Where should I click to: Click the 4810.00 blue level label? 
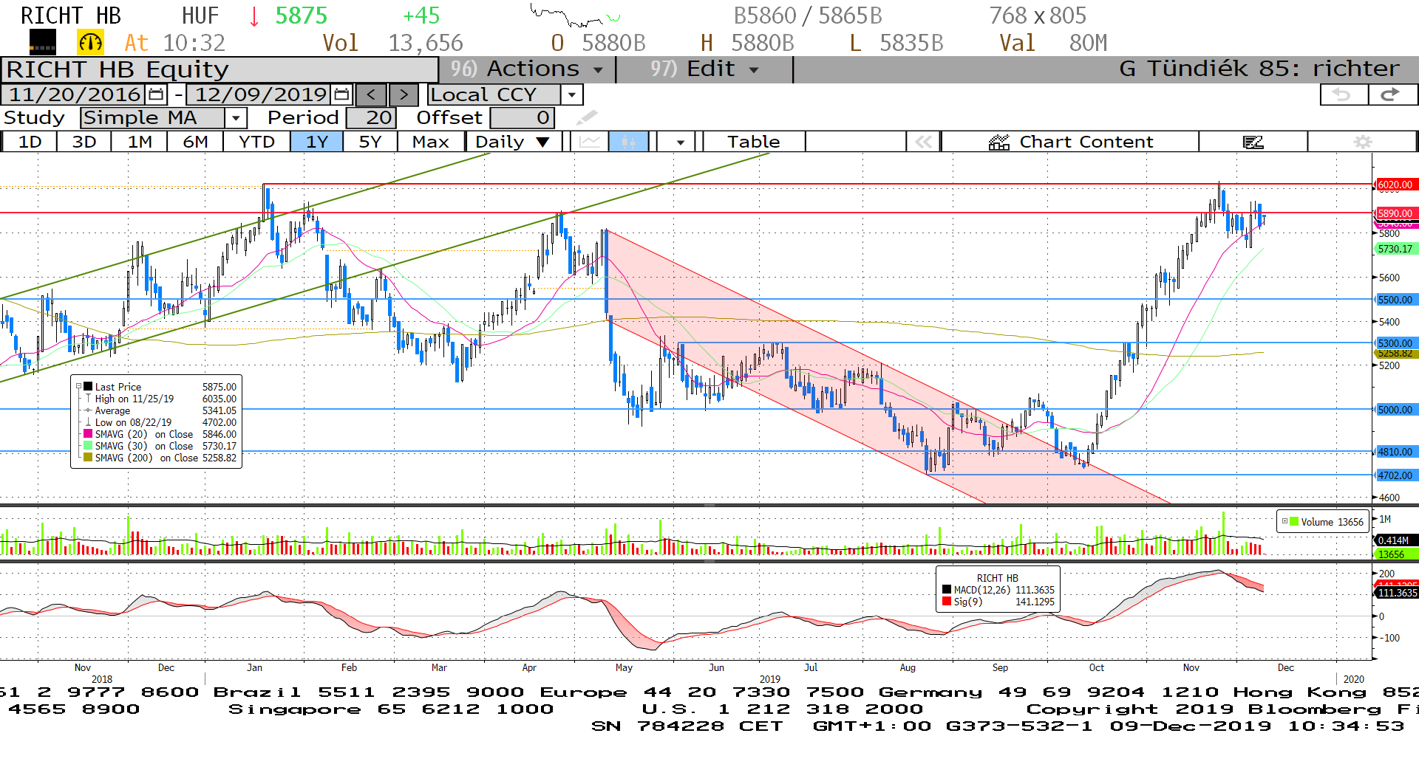coord(1395,452)
